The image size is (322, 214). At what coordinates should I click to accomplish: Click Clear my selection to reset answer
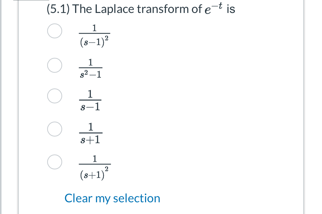click(112, 198)
